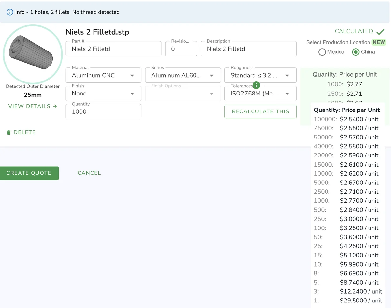Screen dimensions: 391x308
Task: Click the 8 quantity price $6.6900 row
Action: click(346, 273)
